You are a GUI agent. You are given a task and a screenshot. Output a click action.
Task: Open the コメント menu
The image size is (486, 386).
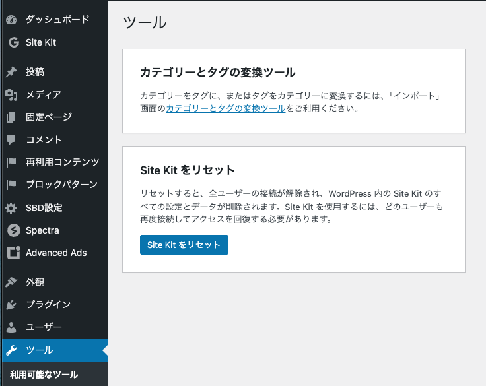click(55, 140)
